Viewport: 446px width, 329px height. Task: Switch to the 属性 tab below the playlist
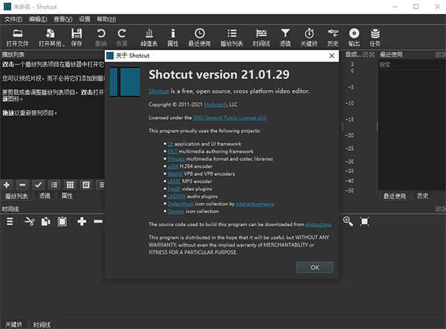pyautogui.click(x=67, y=196)
